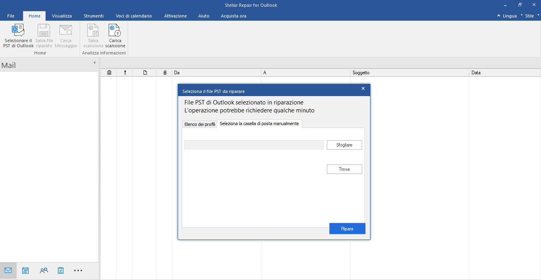Switch to the Home ribbon tab

coord(35,16)
